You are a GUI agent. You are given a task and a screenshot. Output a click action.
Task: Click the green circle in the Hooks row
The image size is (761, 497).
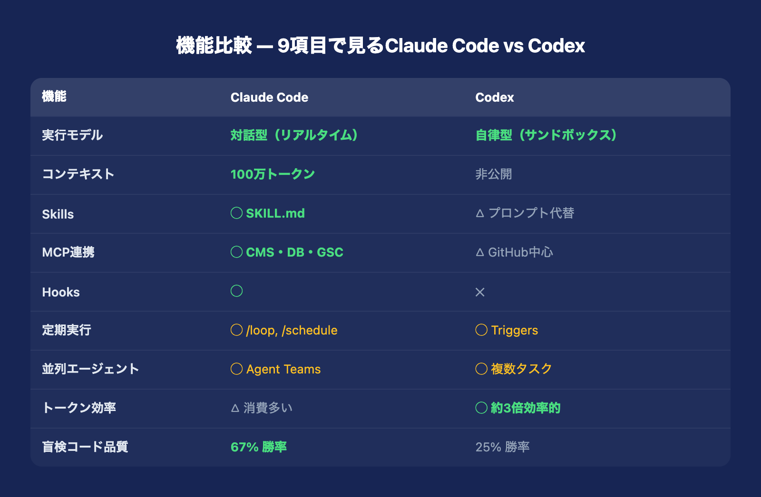(x=236, y=291)
